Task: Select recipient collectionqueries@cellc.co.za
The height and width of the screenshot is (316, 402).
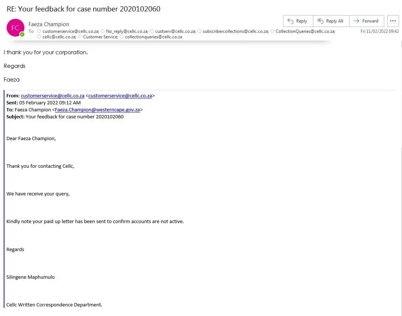Action: pyautogui.click(x=153, y=37)
